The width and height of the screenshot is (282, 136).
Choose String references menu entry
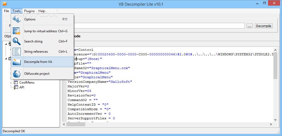click(42, 52)
